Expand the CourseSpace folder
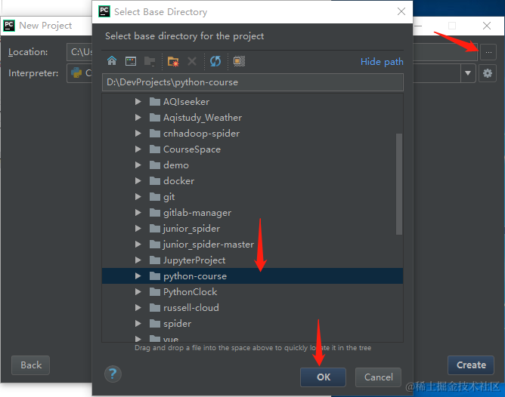505x397 pixels. 138,149
